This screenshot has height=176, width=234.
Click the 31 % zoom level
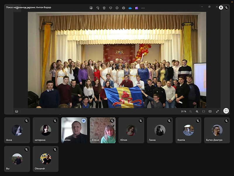pyautogui.click(x=184, y=111)
